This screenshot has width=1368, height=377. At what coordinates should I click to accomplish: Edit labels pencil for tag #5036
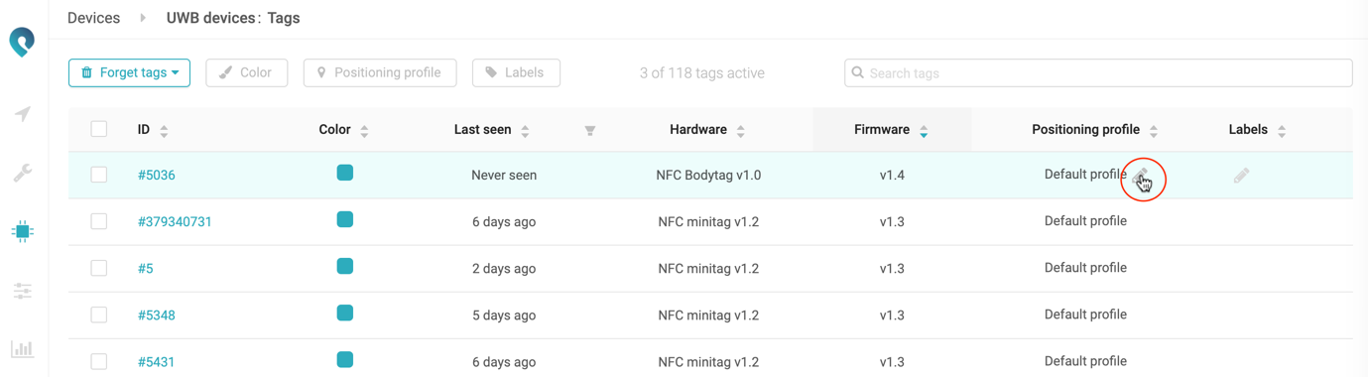coord(1241,176)
